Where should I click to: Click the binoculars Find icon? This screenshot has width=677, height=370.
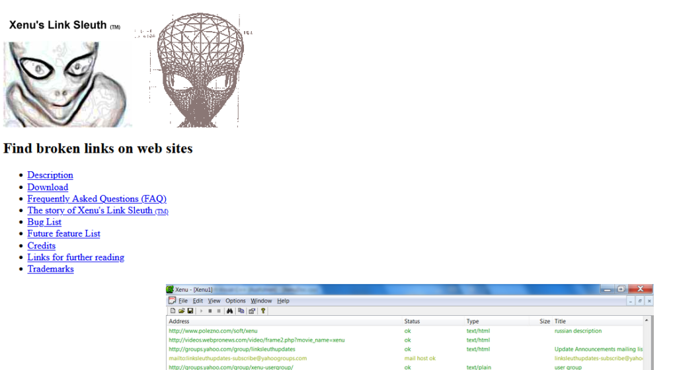pyautogui.click(x=229, y=311)
